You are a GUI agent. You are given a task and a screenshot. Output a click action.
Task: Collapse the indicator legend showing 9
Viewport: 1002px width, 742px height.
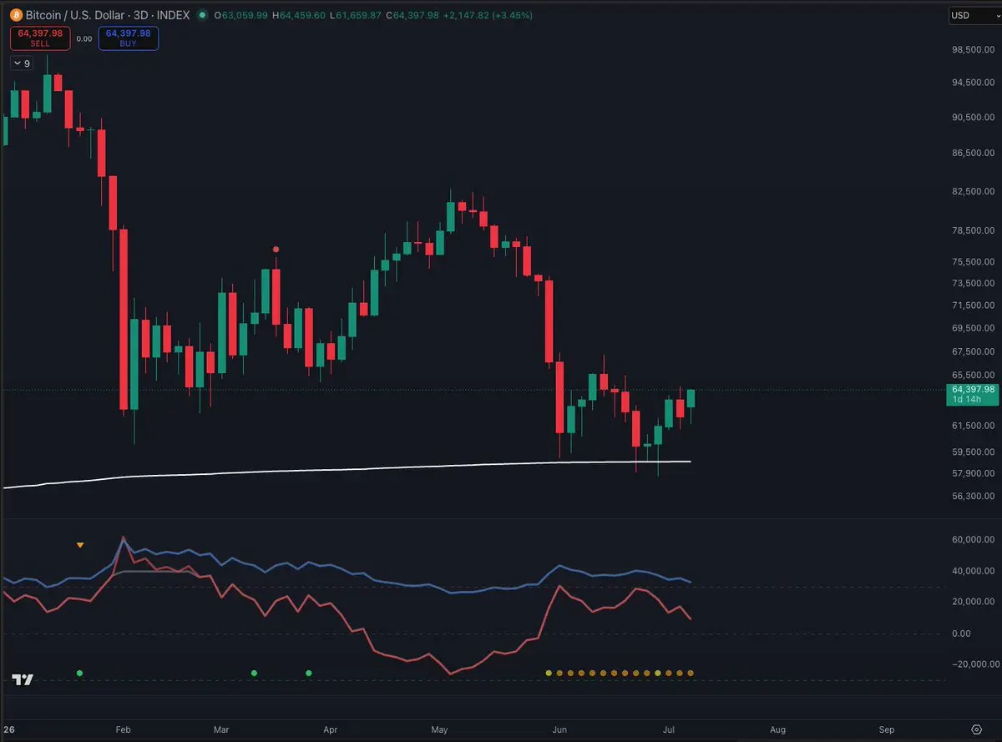click(22, 63)
